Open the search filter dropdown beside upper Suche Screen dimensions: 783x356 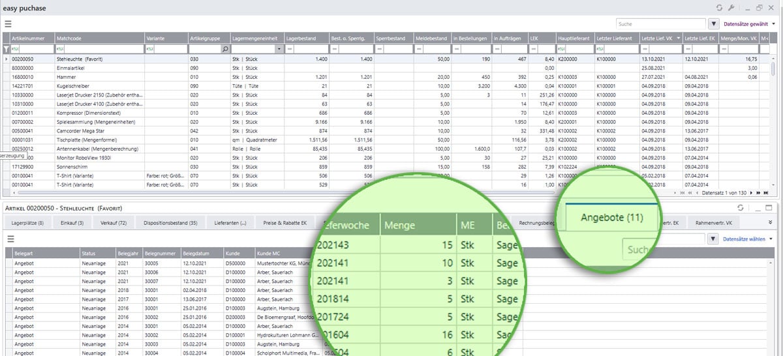tap(714, 23)
